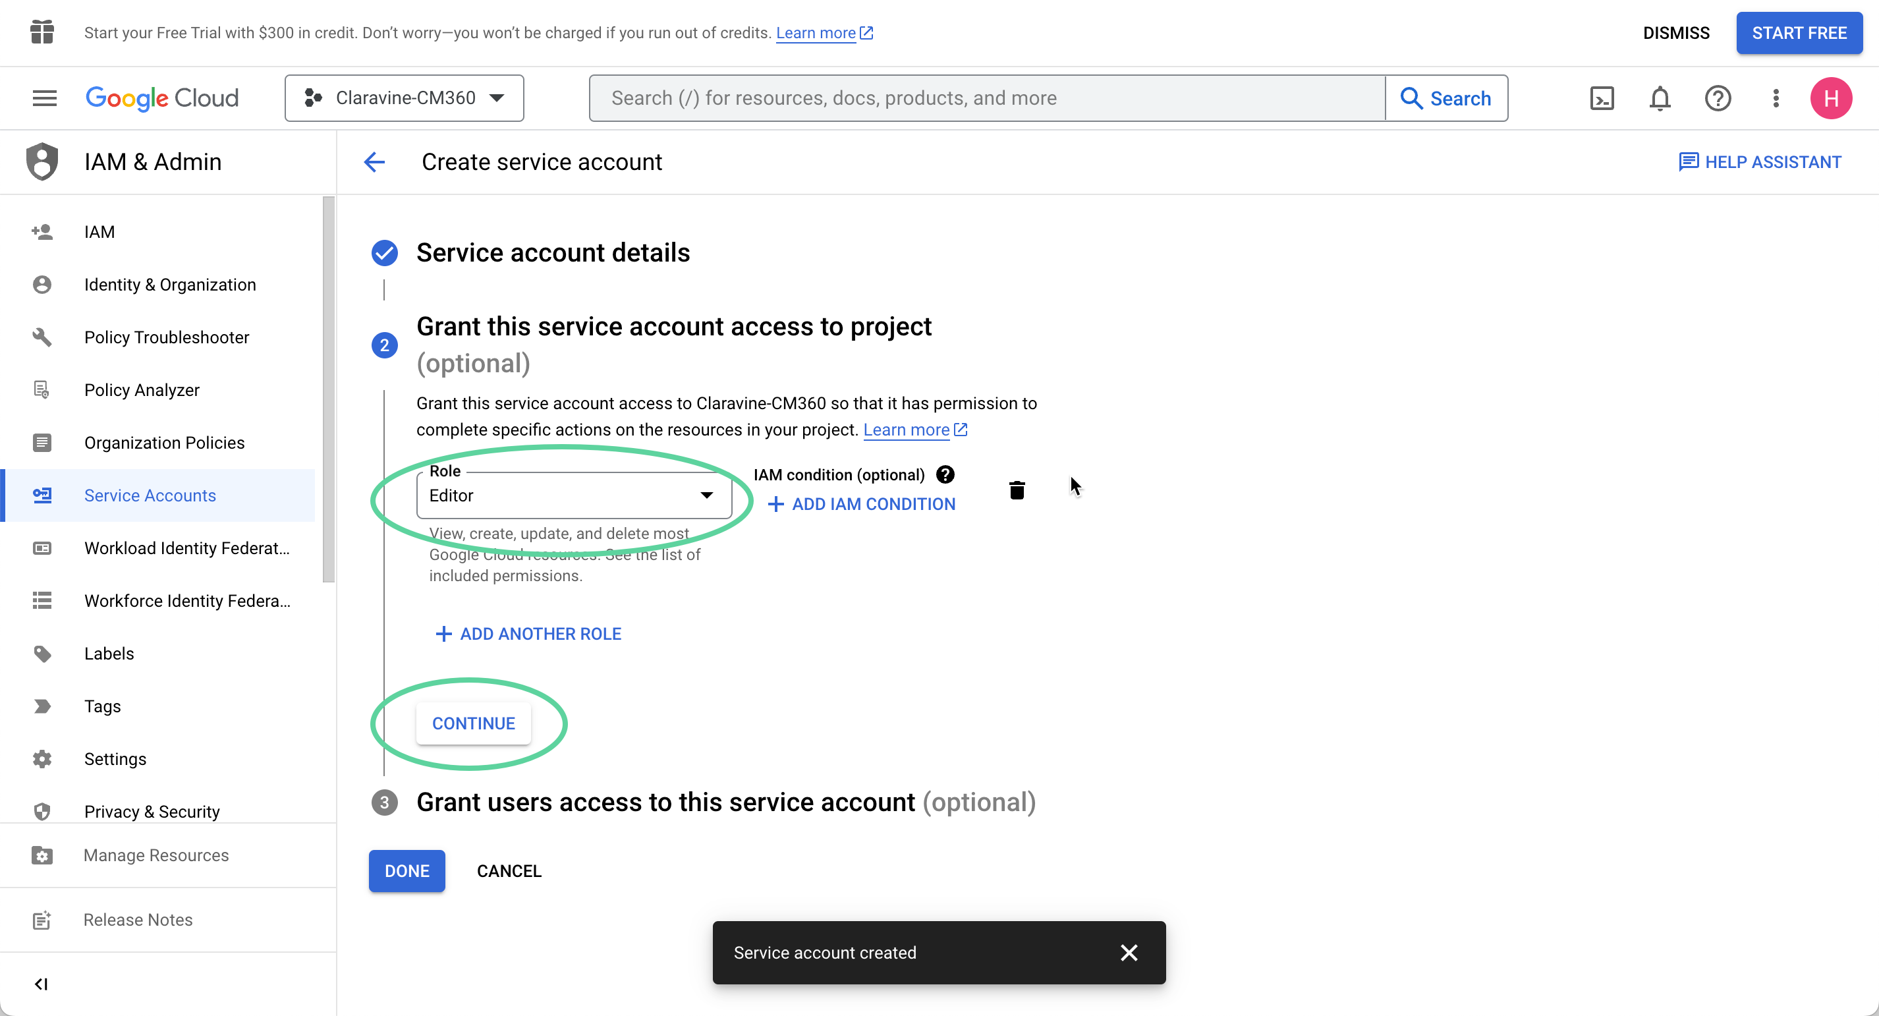Open Identity & Organization page
The width and height of the screenshot is (1879, 1016).
click(x=159, y=285)
